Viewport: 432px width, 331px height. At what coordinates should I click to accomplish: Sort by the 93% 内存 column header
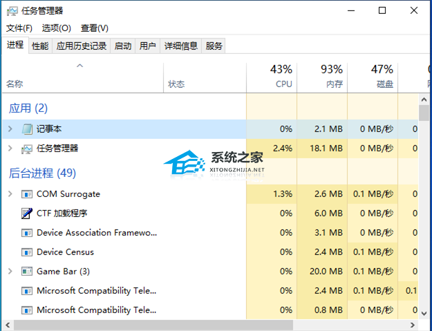coord(322,78)
